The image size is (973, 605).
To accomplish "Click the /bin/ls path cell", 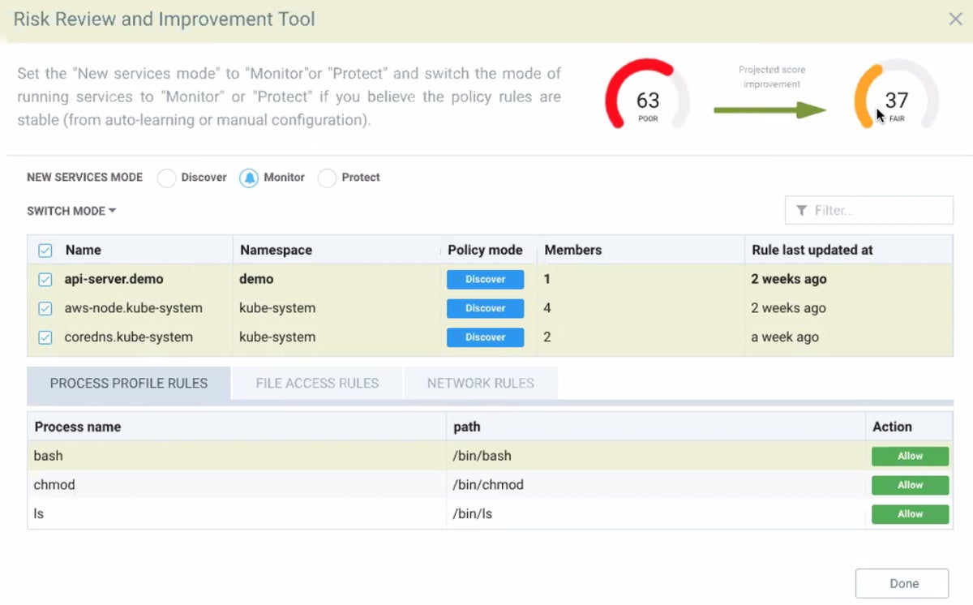I will pos(473,514).
